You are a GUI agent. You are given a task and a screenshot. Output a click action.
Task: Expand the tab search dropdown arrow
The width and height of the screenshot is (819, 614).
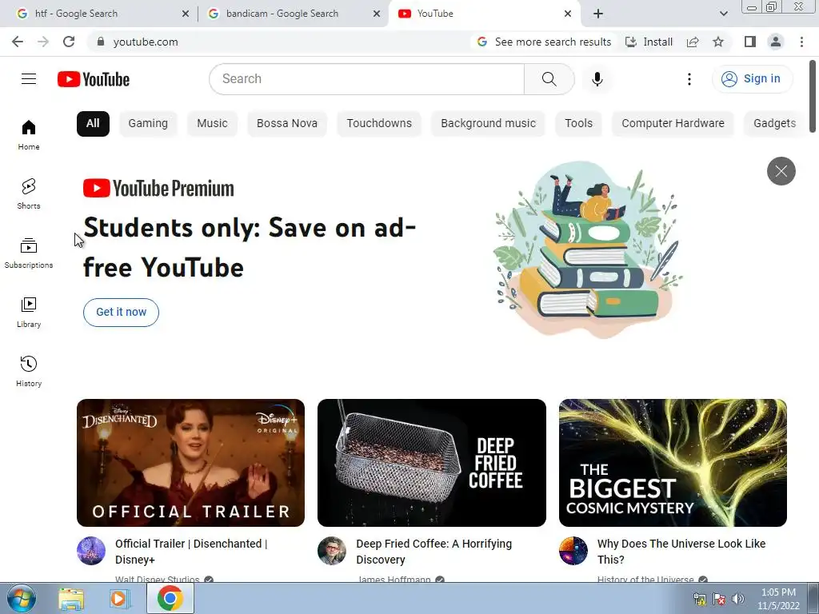[723, 14]
